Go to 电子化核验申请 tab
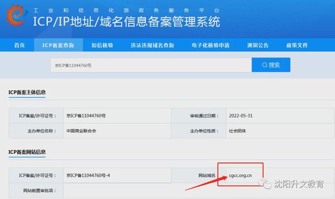Screen dimensions: 335x199 coord(211,45)
